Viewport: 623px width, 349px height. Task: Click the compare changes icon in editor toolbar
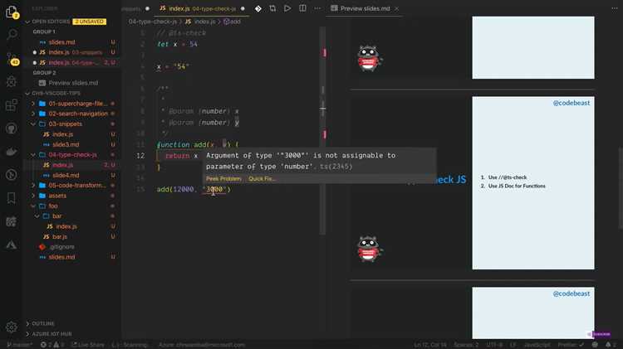272,8
